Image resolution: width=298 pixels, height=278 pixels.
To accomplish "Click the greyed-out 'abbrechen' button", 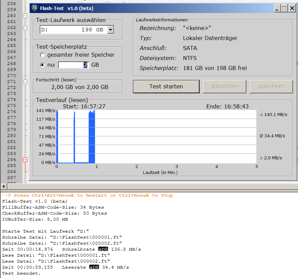I will coord(225,87).
